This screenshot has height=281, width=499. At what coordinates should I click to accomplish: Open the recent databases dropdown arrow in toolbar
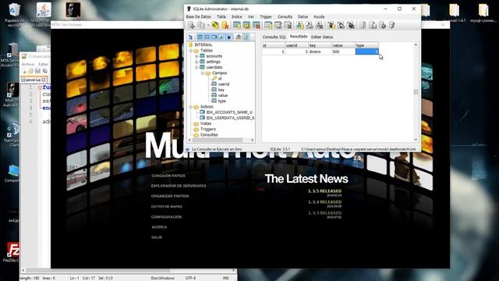point(208,26)
